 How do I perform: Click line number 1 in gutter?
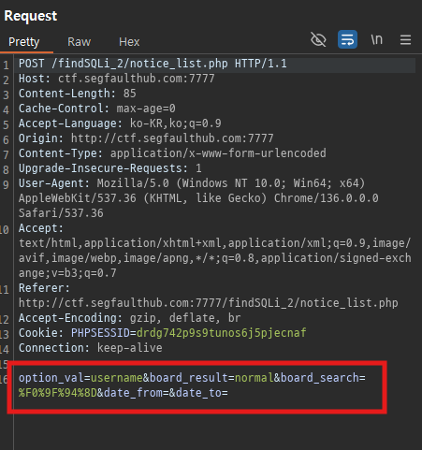click(x=6, y=65)
